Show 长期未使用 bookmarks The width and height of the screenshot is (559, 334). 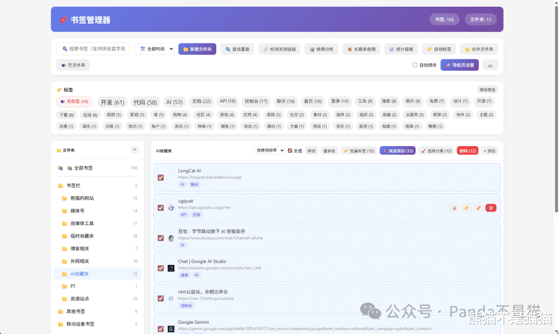click(361, 49)
